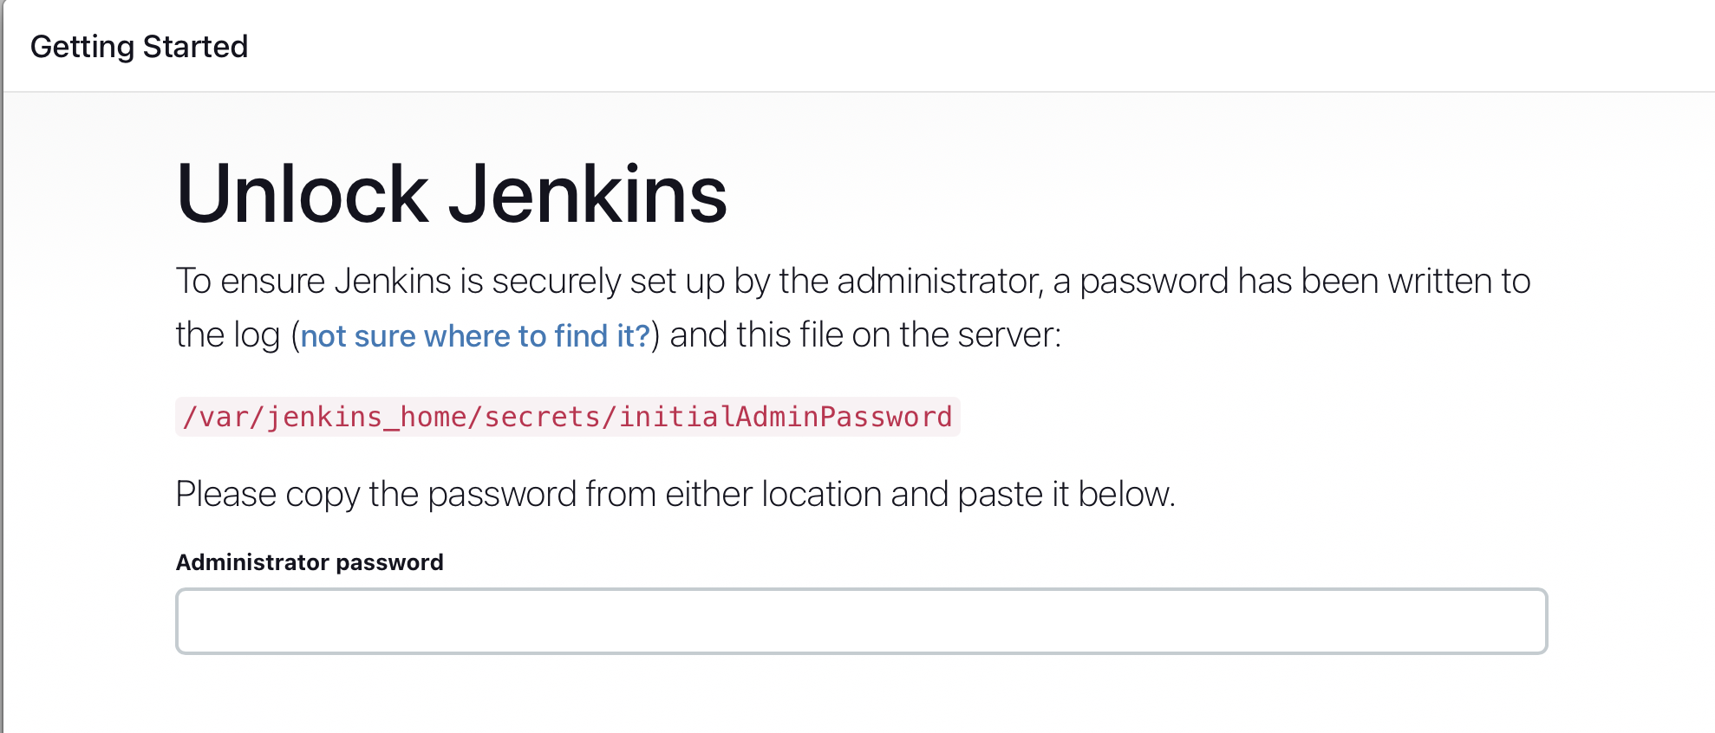Click the "Started" word in the top header
This screenshot has height=733, width=1715.
click(195, 47)
